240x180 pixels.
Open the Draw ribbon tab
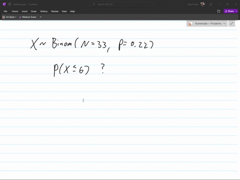pos(33,11)
